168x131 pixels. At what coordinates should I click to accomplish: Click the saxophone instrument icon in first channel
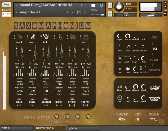click(x=20, y=37)
